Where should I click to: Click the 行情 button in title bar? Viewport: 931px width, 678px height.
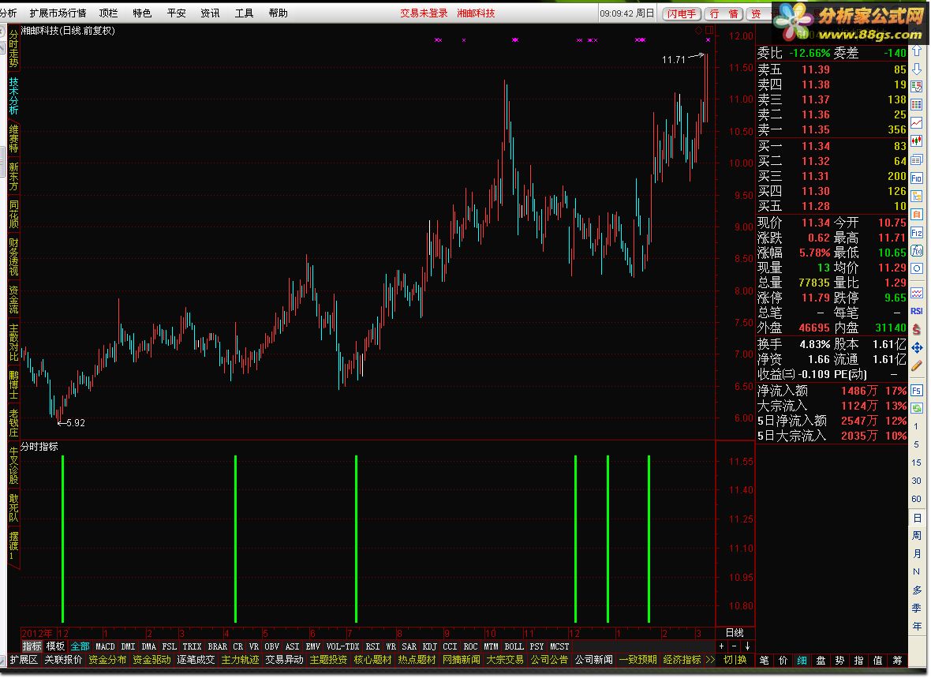click(724, 13)
